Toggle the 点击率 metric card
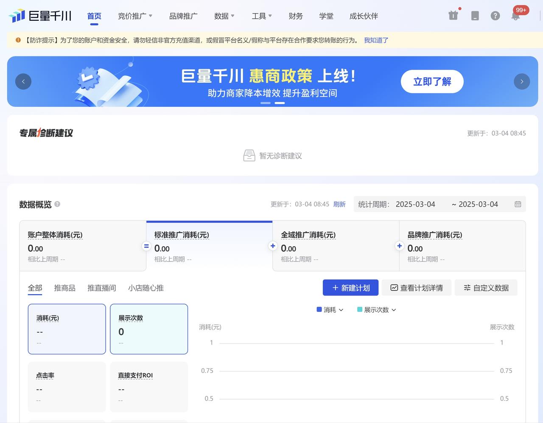The width and height of the screenshot is (543, 423). 67,387
